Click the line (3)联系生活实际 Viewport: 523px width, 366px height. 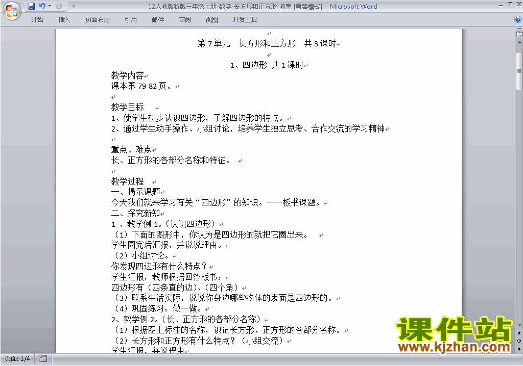click(224, 298)
